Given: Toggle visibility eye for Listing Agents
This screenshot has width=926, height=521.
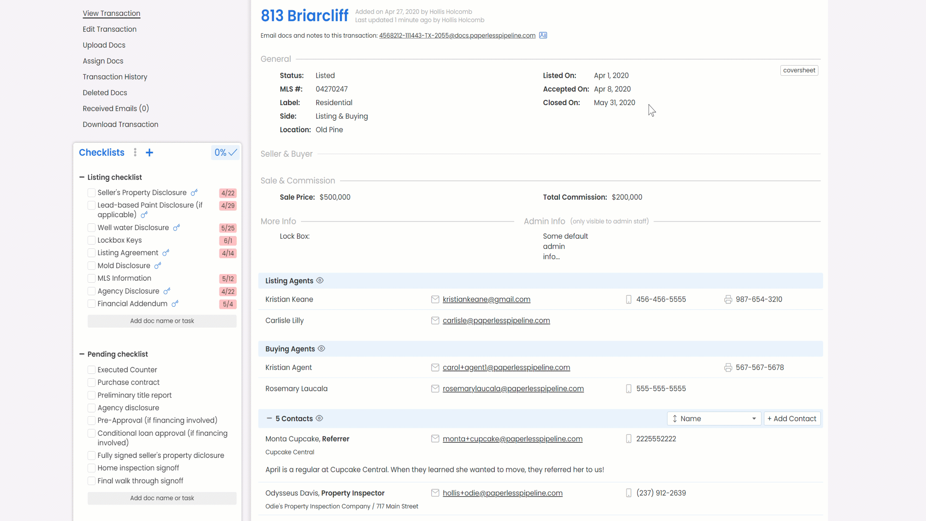Looking at the screenshot, I should [x=320, y=281].
